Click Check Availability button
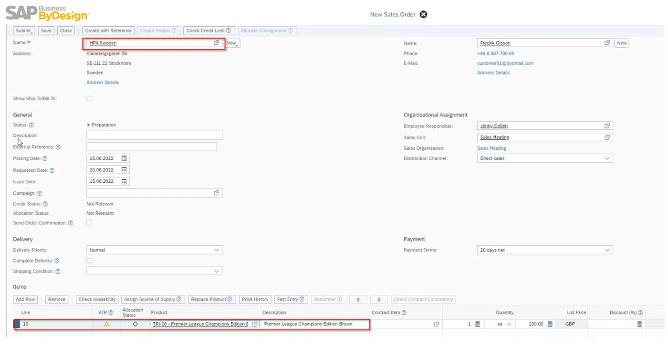668x345 pixels. coord(97,300)
